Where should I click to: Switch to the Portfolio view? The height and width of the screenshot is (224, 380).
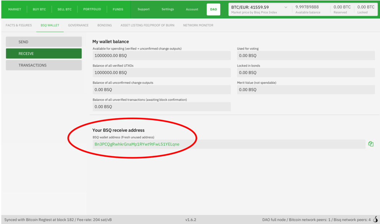click(92, 9)
